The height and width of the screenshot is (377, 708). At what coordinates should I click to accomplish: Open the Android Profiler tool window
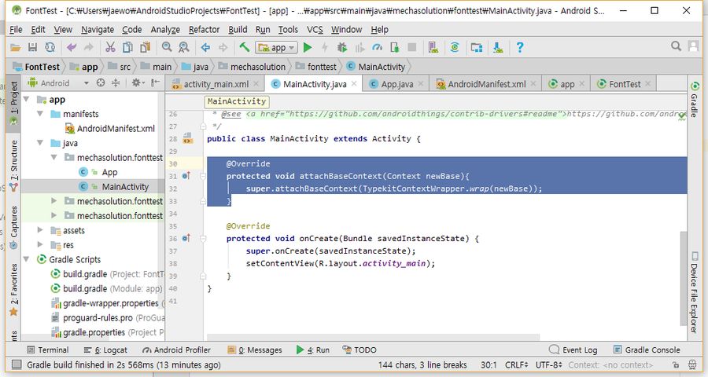pyautogui.click(x=176, y=350)
